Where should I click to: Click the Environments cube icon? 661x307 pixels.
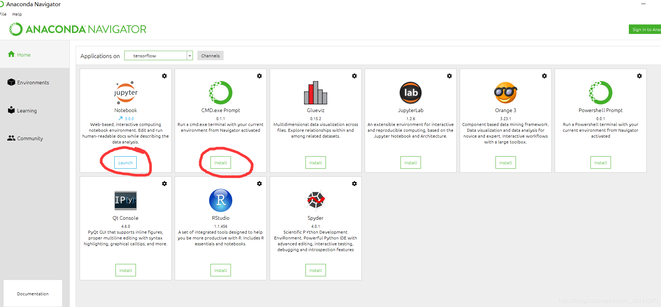click(x=11, y=82)
